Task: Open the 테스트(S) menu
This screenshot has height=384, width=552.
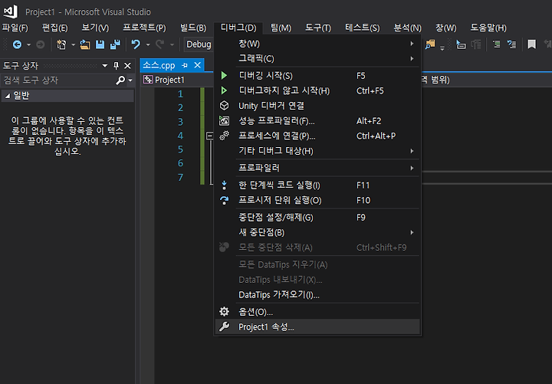Action: 363,28
